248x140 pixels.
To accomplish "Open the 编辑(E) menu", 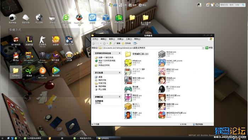I will pyautogui.click(x=103, y=39).
